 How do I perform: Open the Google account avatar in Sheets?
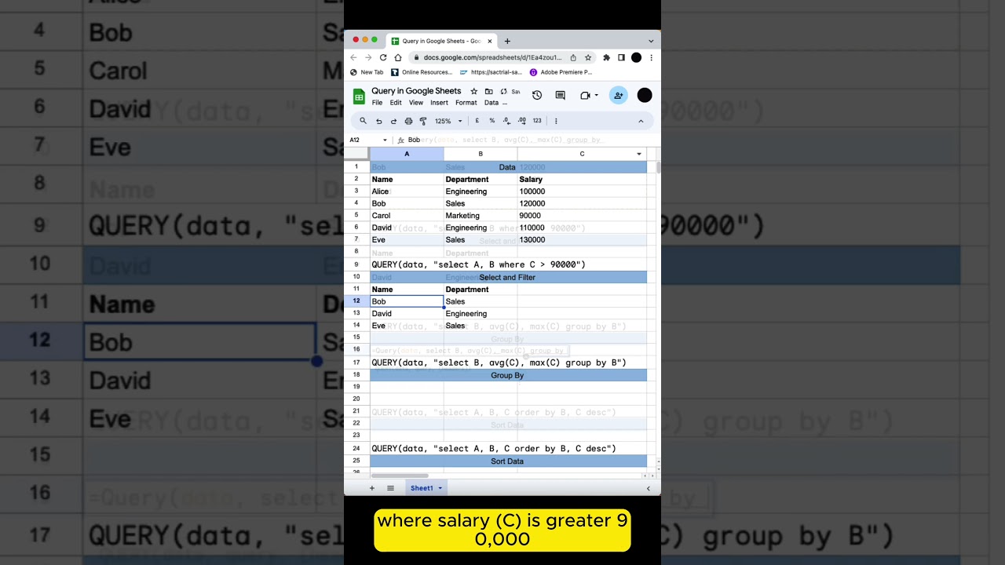pos(645,95)
